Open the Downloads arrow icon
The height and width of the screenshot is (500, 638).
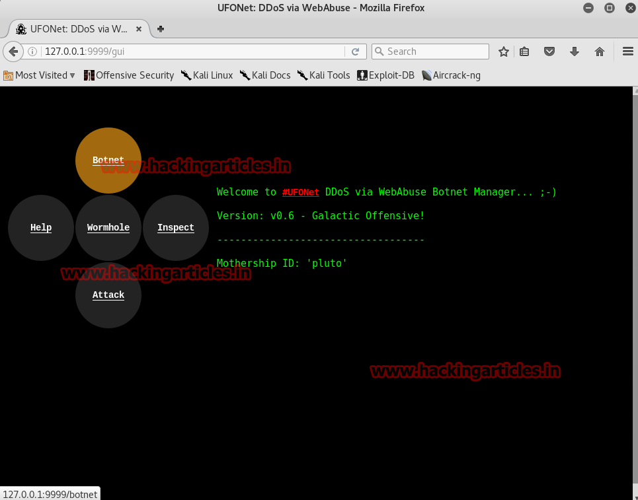point(575,52)
